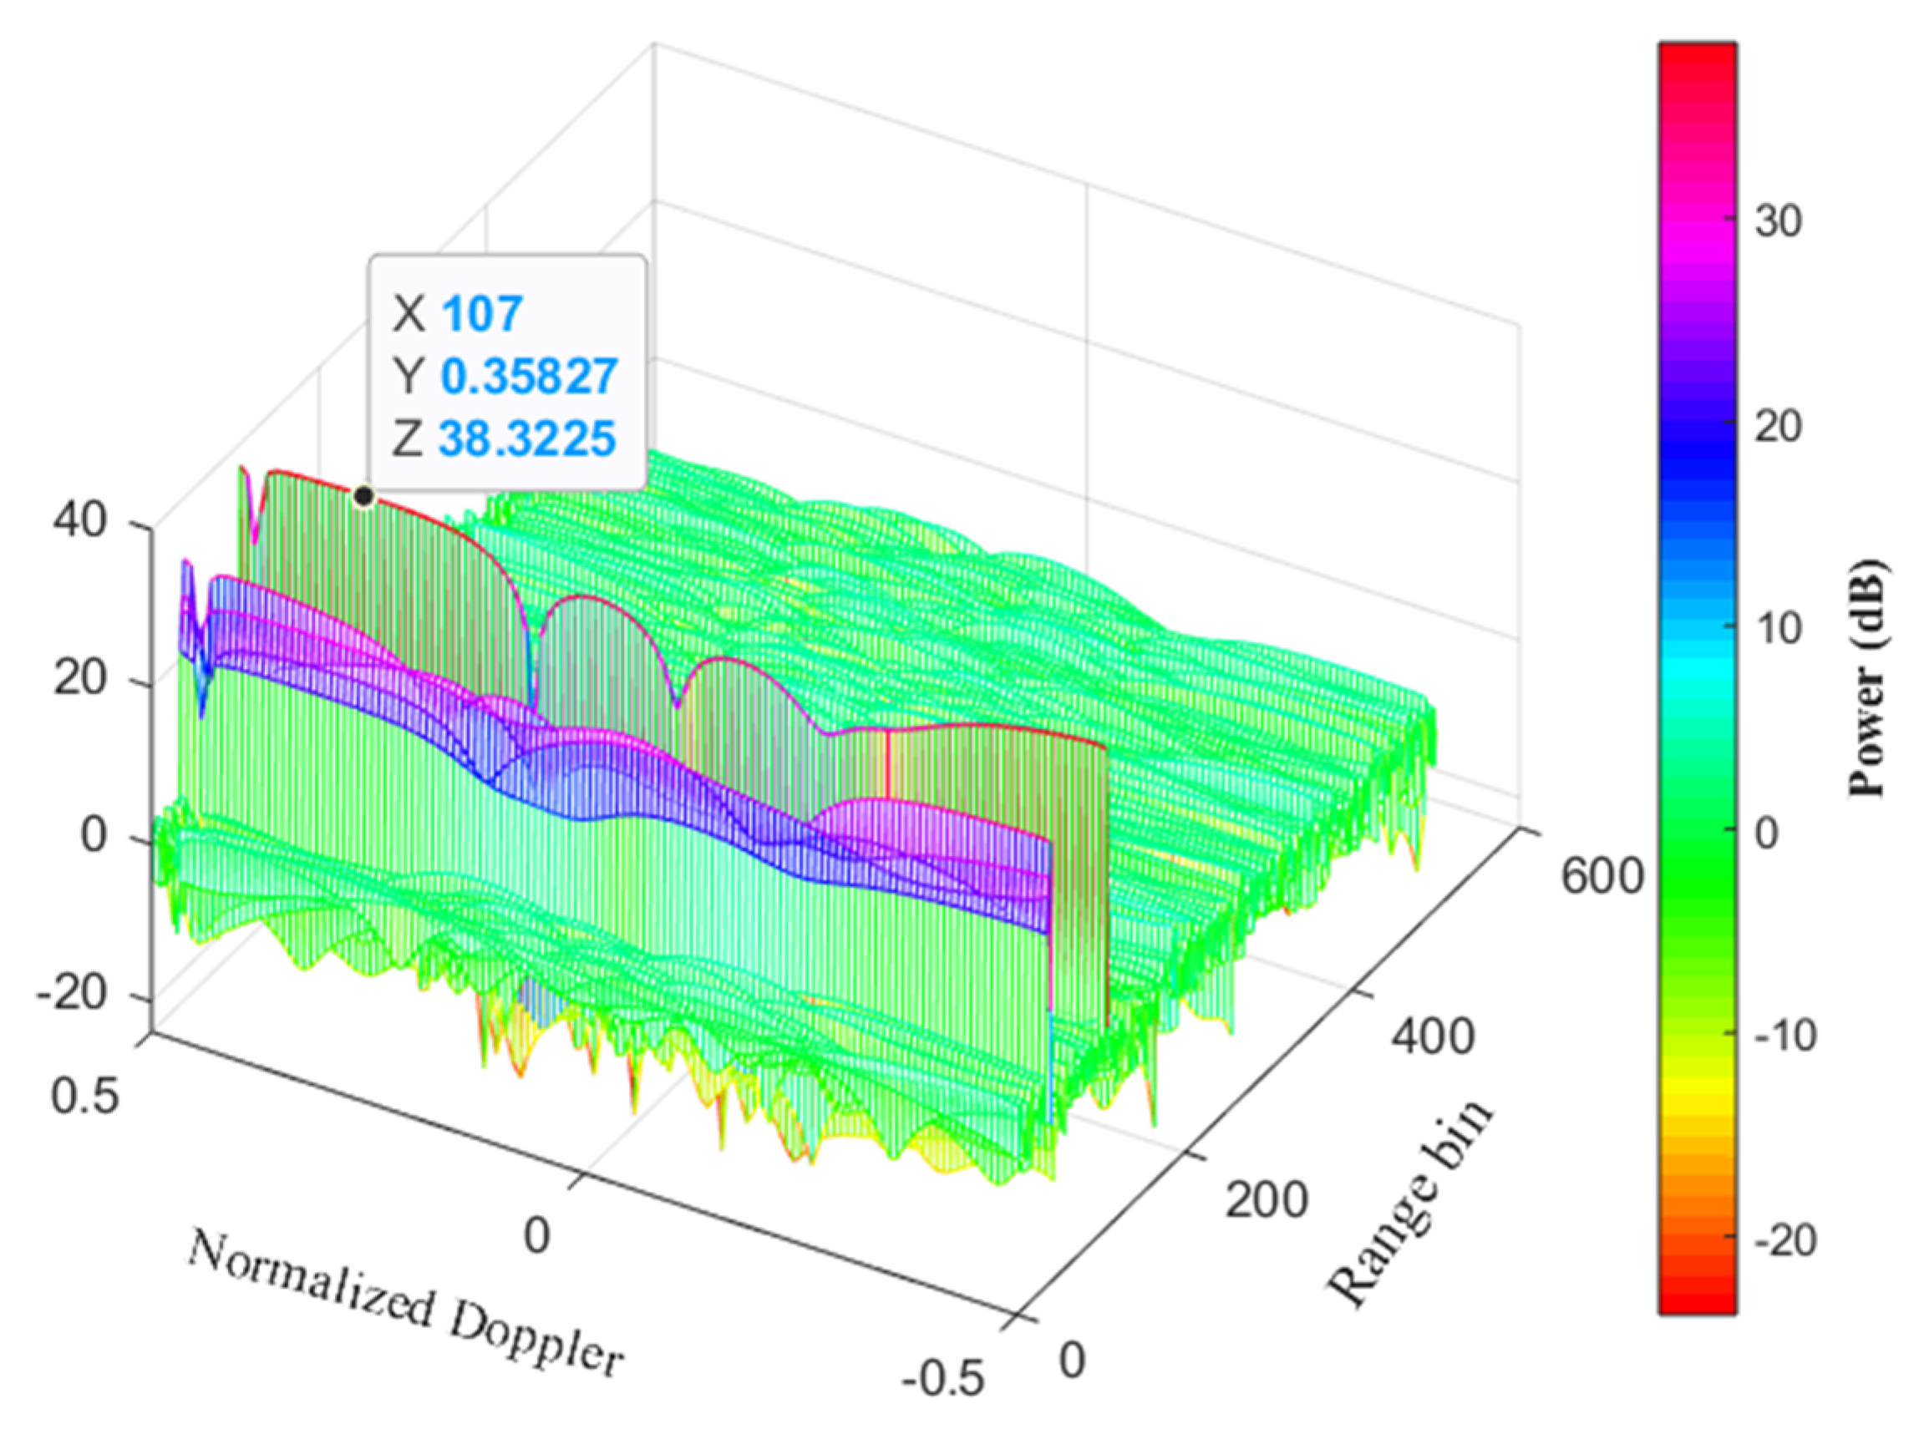The height and width of the screenshot is (1434, 1929).
Task: Click the magenta 30 dB colorbar region
Action: 1698,223
